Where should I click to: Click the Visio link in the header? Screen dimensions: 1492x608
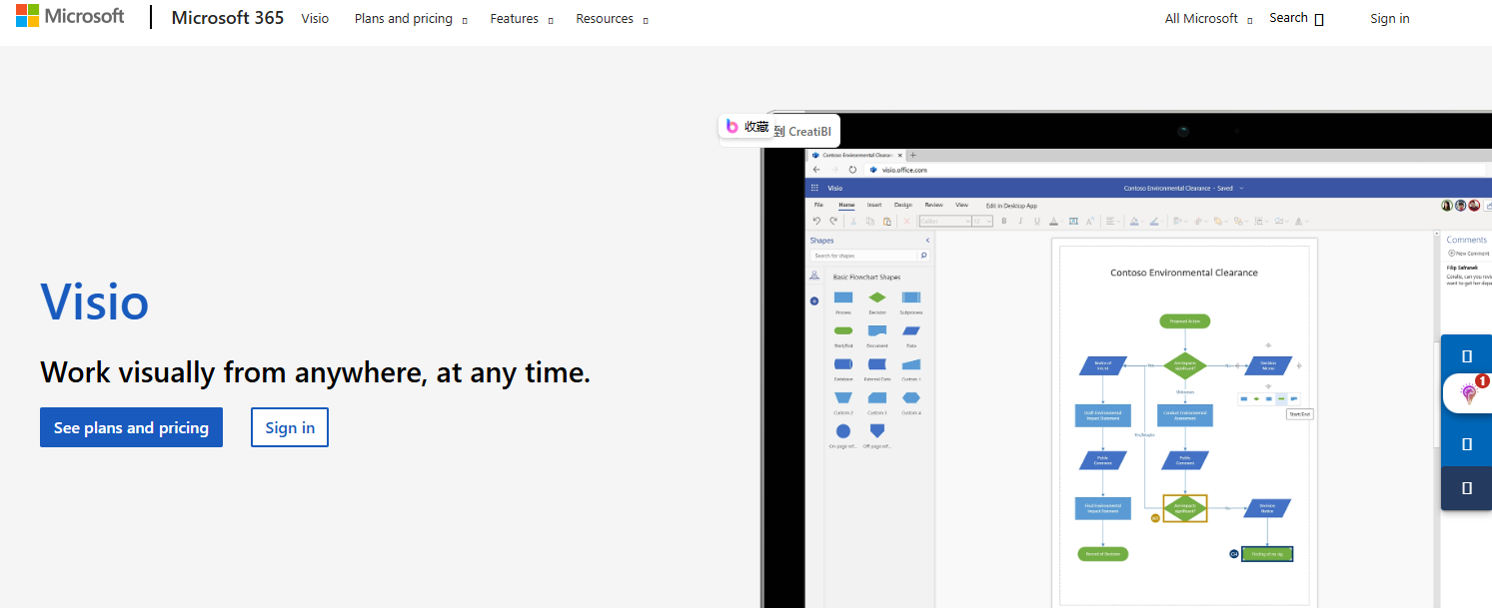pyautogui.click(x=315, y=19)
